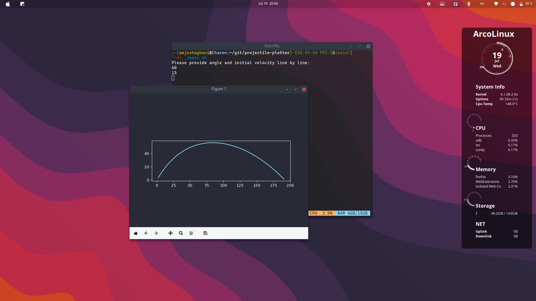
Task: Click the '15' input line in terminal
Action: tap(174, 73)
